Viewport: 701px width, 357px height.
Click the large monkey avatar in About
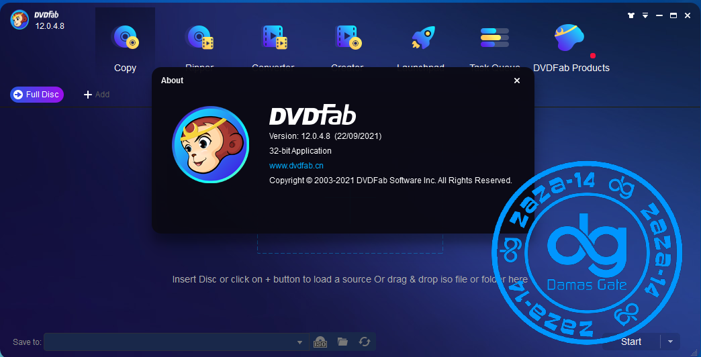tap(211, 144)
